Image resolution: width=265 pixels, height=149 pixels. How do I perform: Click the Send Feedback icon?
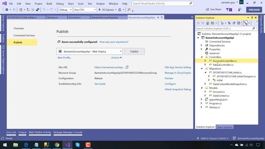click(x=240, y=10)
